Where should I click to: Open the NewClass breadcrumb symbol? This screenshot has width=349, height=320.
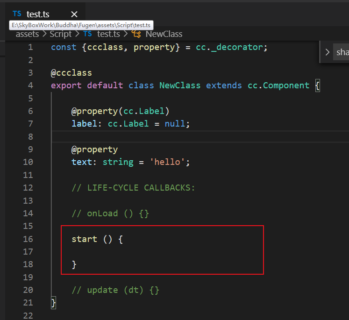pos(164,34)
